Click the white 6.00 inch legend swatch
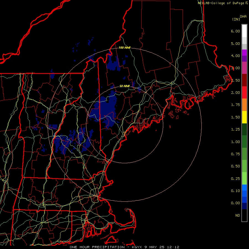This screenshot has width=249, height=249. pyautogui.click(x=244, y=31)
